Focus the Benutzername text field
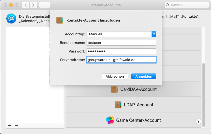The width and height of the screenshot is (211, 134). tap(121, 43)
